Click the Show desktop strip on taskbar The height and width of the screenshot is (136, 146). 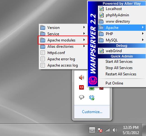(144, 130)
